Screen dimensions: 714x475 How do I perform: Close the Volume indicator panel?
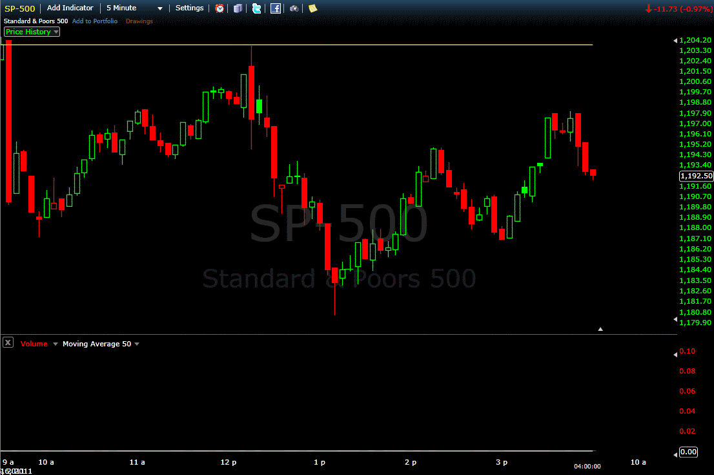pyautogui.click(x=8, y=343)
